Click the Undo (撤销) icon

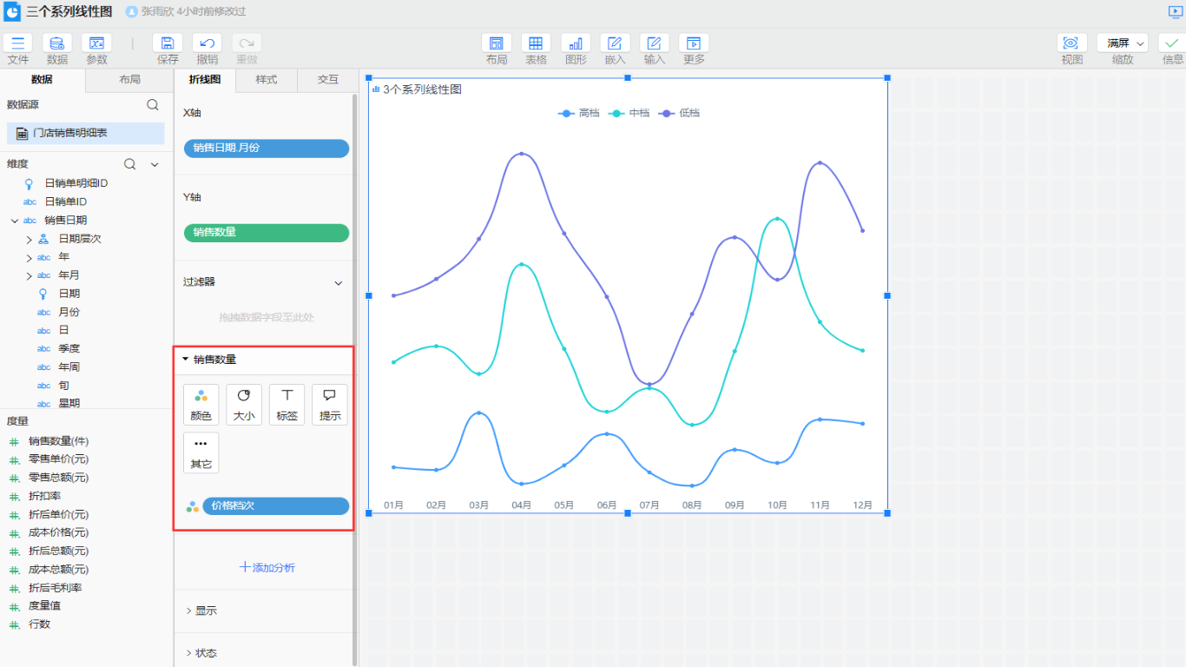207,43
